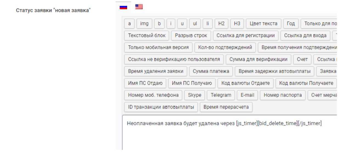This screenshot has width=347, height=155.
Task: Switch to the US flag language tab
Action: pos(139,7)
